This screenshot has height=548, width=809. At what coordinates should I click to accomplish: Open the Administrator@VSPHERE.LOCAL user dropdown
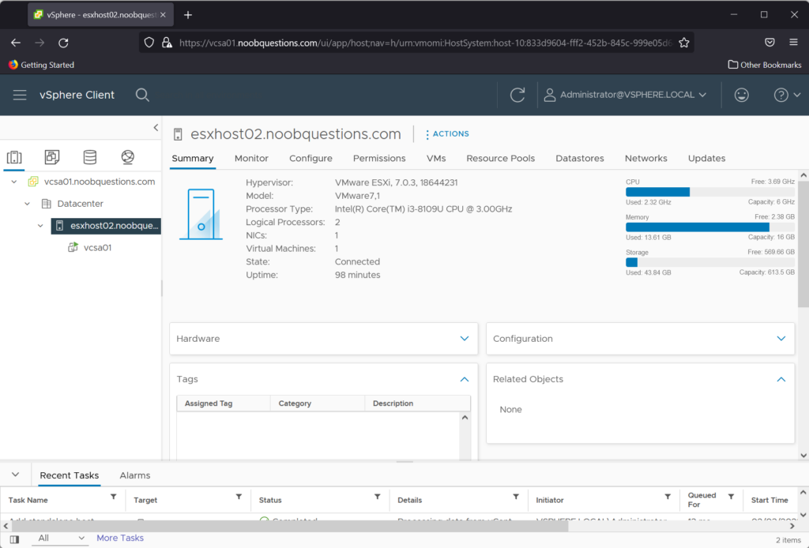(x=626, y=95)
